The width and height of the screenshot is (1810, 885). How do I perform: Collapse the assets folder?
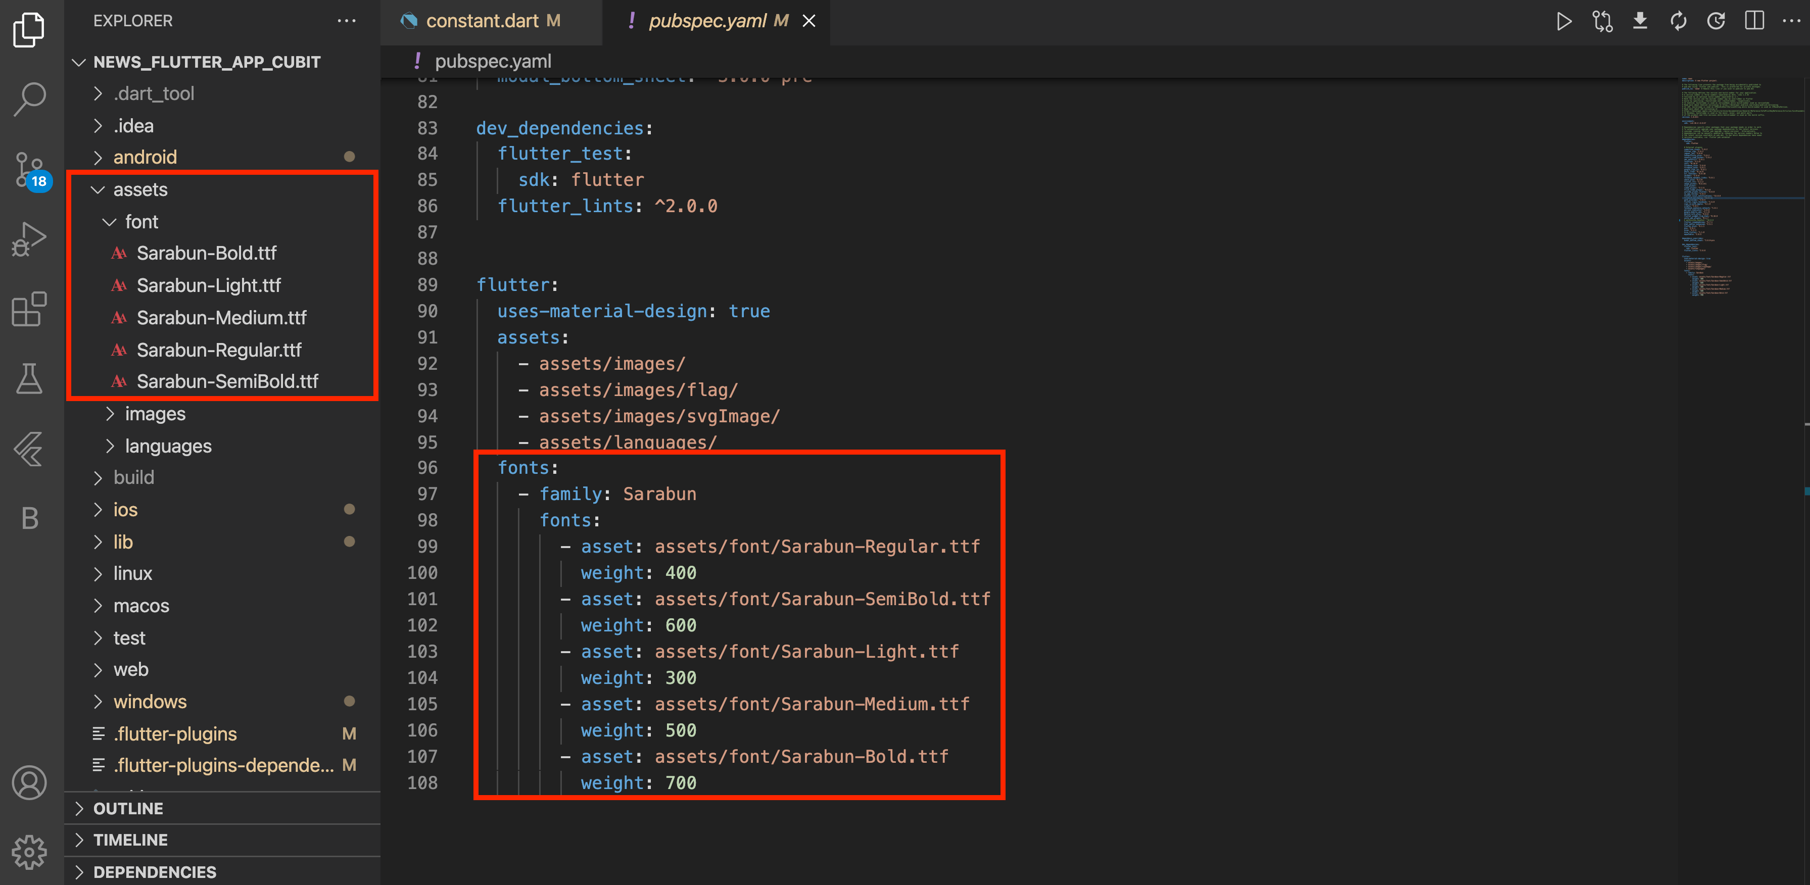140,189
